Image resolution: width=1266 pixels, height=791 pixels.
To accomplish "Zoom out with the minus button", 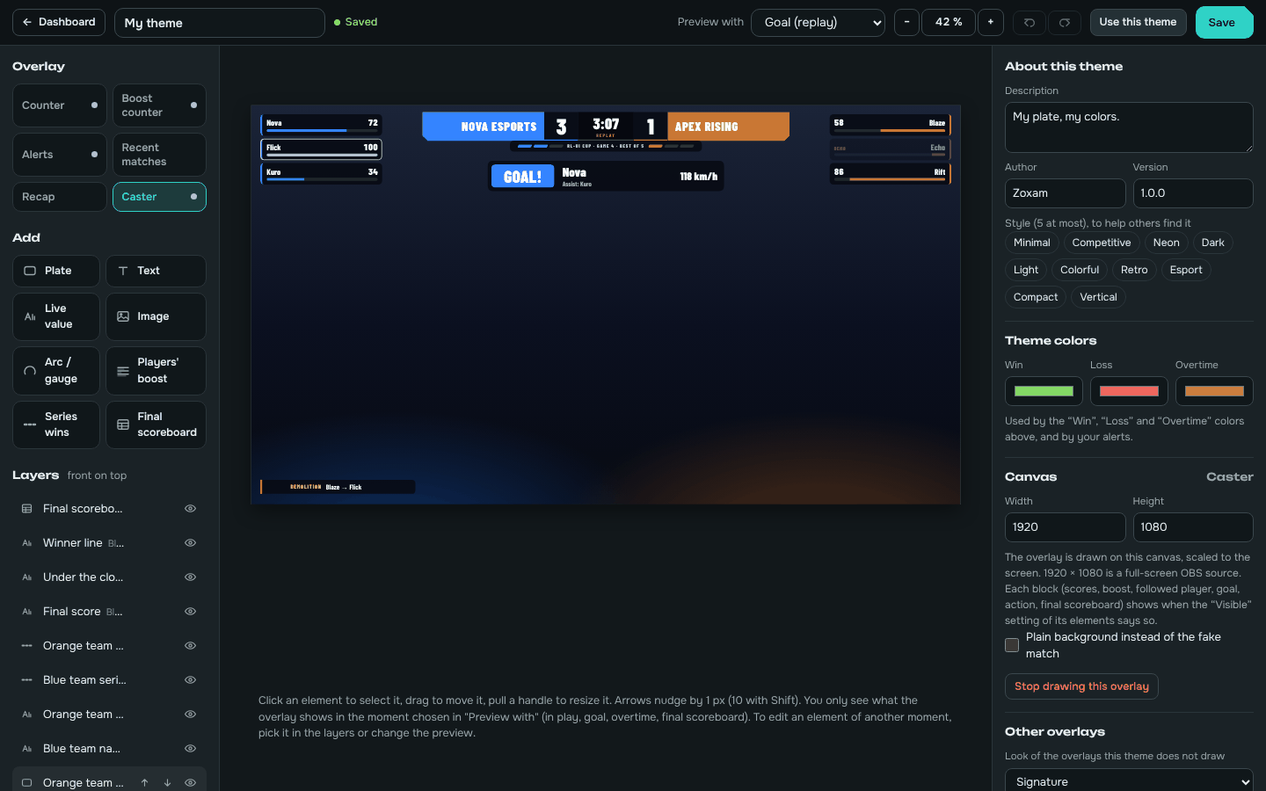I will tap(906, 22).
